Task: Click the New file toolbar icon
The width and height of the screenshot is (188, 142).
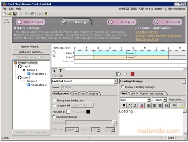Action: click(4, 14)
